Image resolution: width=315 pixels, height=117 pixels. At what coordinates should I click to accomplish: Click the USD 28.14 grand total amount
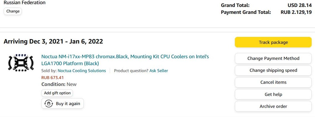300,5
